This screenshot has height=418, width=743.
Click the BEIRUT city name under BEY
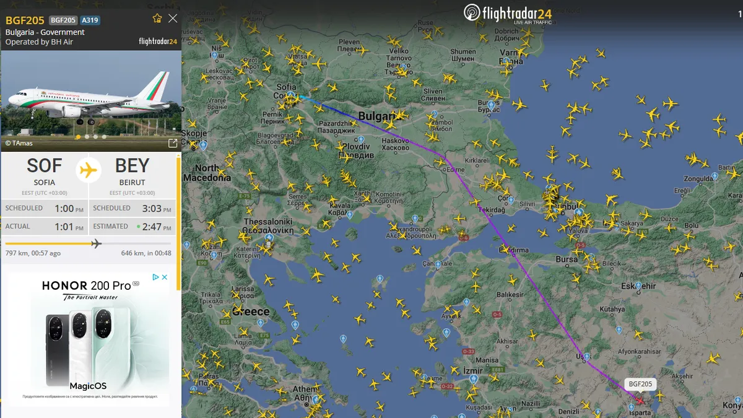(133, 183)
